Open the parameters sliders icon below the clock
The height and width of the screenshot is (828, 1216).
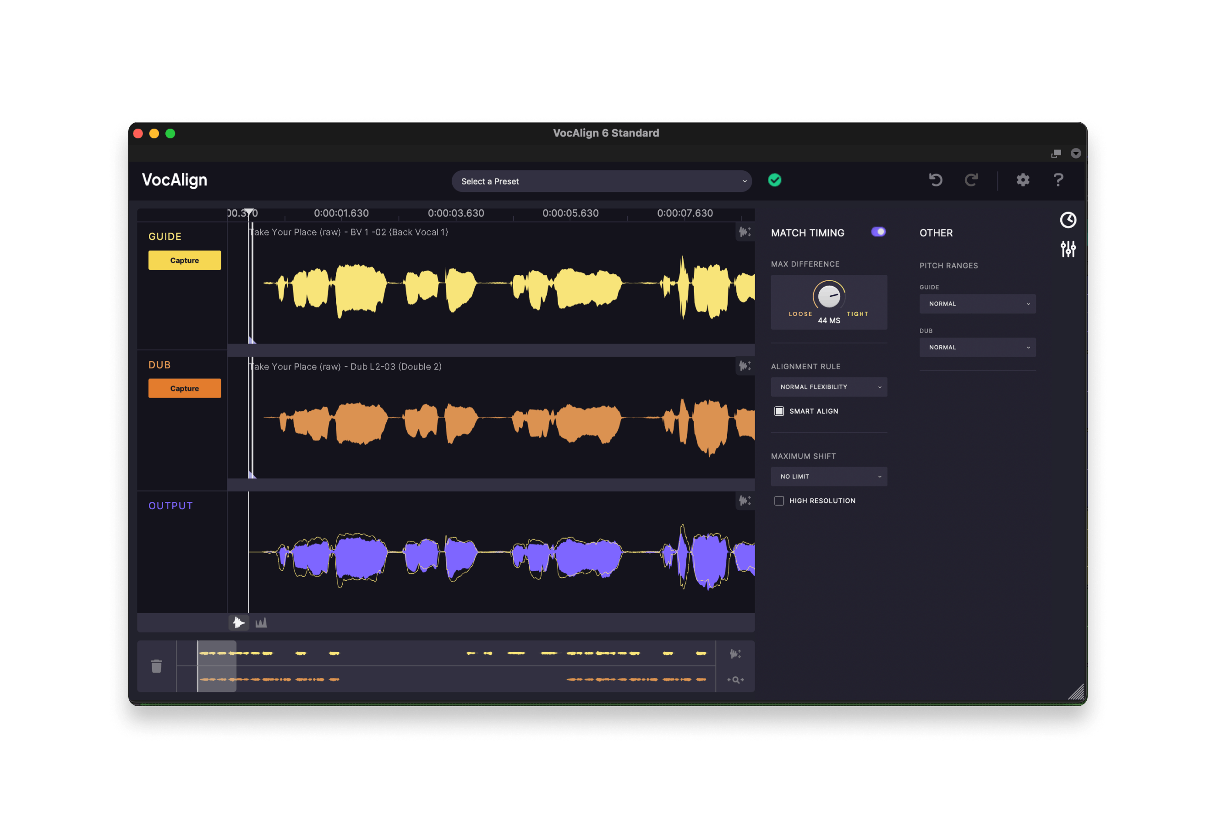tap(1068, 250)
